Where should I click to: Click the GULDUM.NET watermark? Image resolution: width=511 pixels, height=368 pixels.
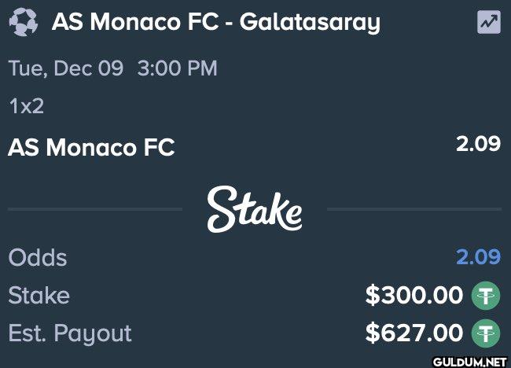[x=470, y=362]
